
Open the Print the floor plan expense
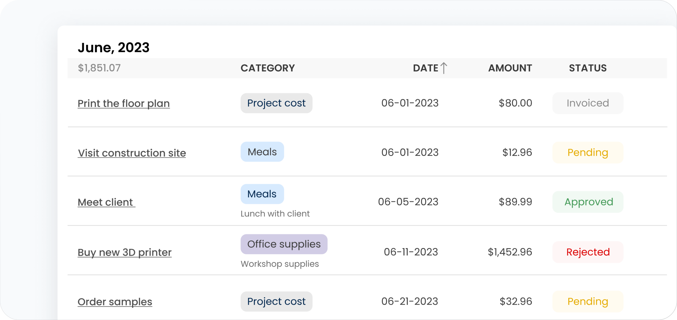(124, 103)
